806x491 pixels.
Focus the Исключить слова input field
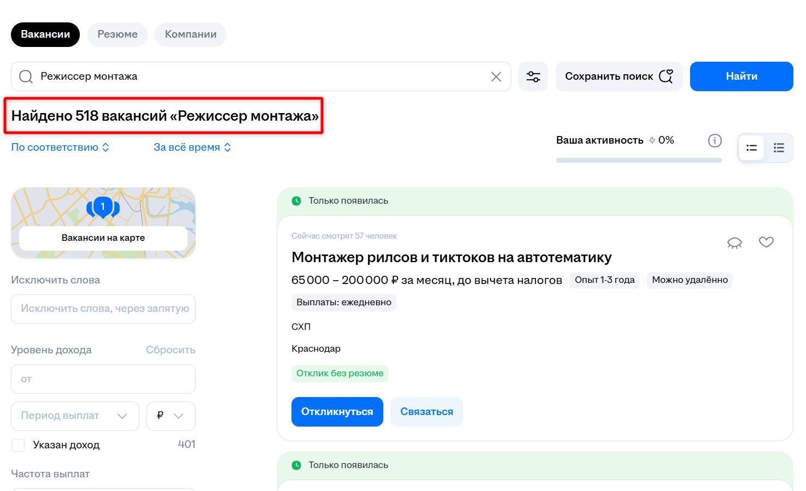coord(103,309)
